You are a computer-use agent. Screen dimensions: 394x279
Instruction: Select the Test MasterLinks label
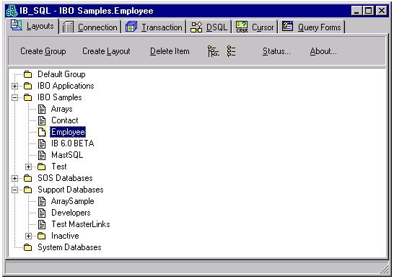click(81, 224)
